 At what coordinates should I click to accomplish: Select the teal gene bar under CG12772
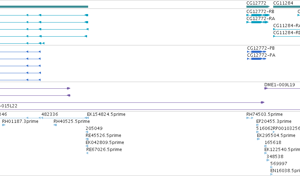pos(258,7)
